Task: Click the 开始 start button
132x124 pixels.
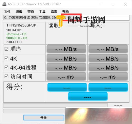Action: pos(44,117)
